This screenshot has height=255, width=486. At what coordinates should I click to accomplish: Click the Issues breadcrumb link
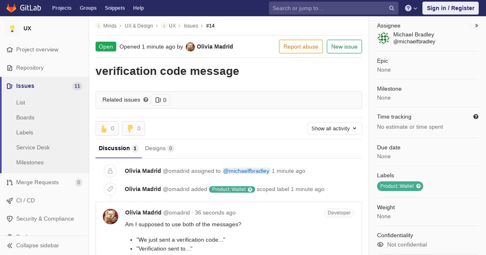191,25
